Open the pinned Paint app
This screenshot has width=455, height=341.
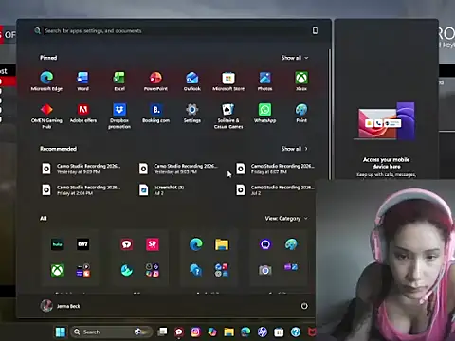click(x=301, y=113)
